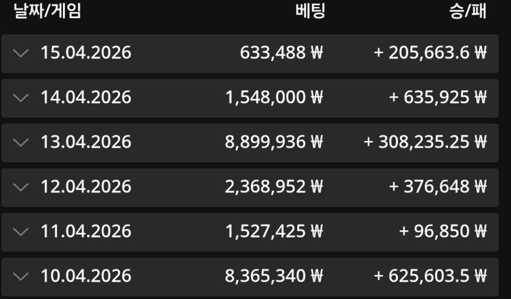This screenshot has height=299, width=511.
Task: Click the + 96,850 ₩ win amount
Action: (x=443, y=231)
